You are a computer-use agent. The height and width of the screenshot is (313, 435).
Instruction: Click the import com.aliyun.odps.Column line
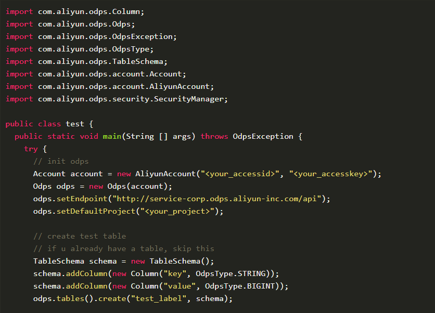pos(75,11)
